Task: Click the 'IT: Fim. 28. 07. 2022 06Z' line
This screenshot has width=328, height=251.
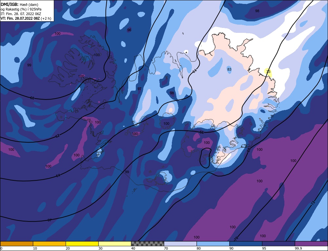Action: click(x=21, y=14)
